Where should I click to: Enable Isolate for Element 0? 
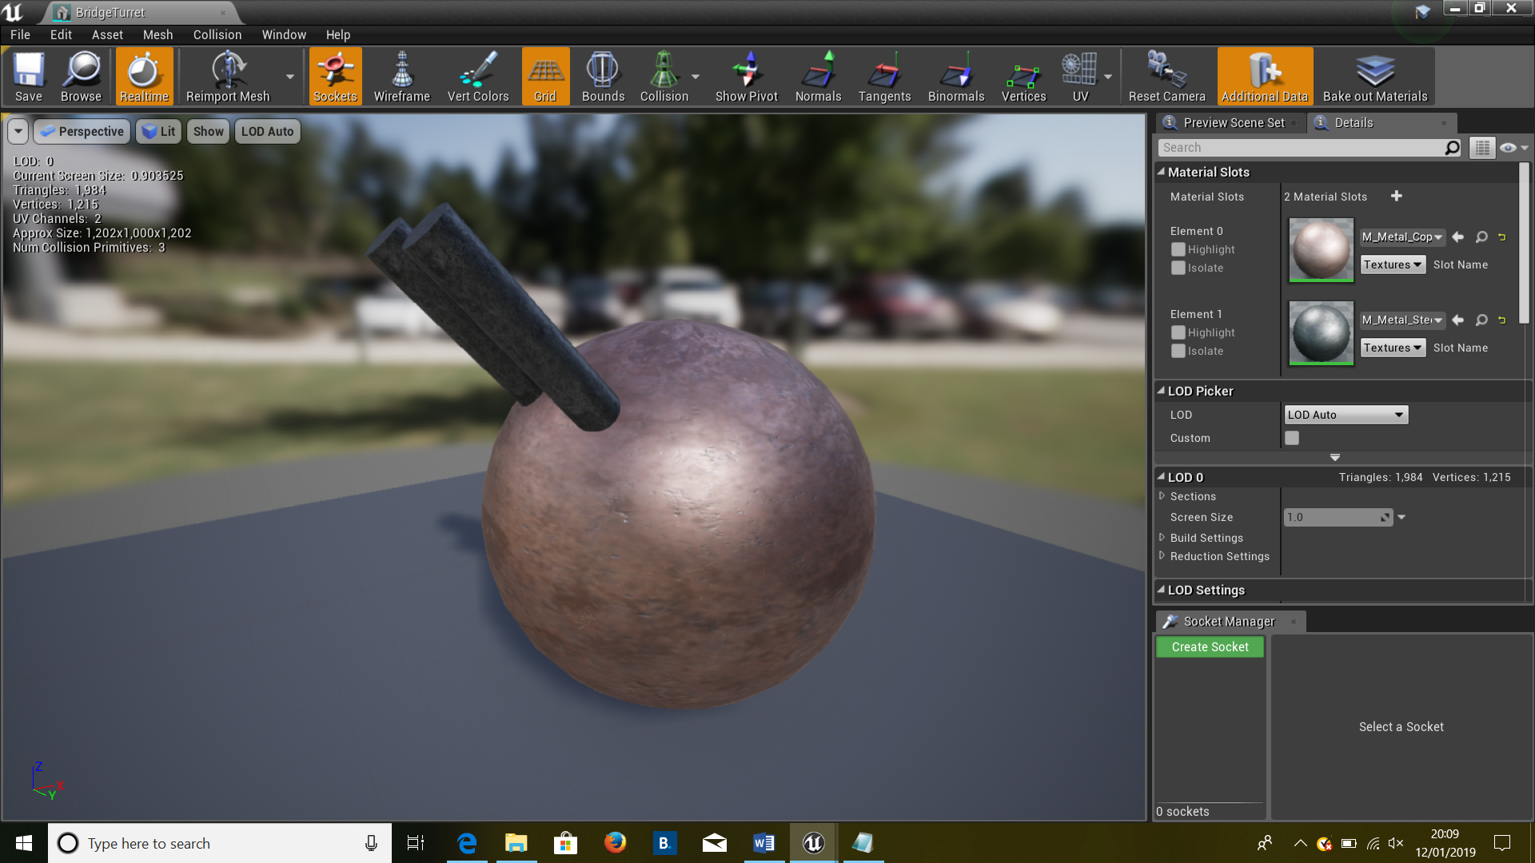point(1178,268)
